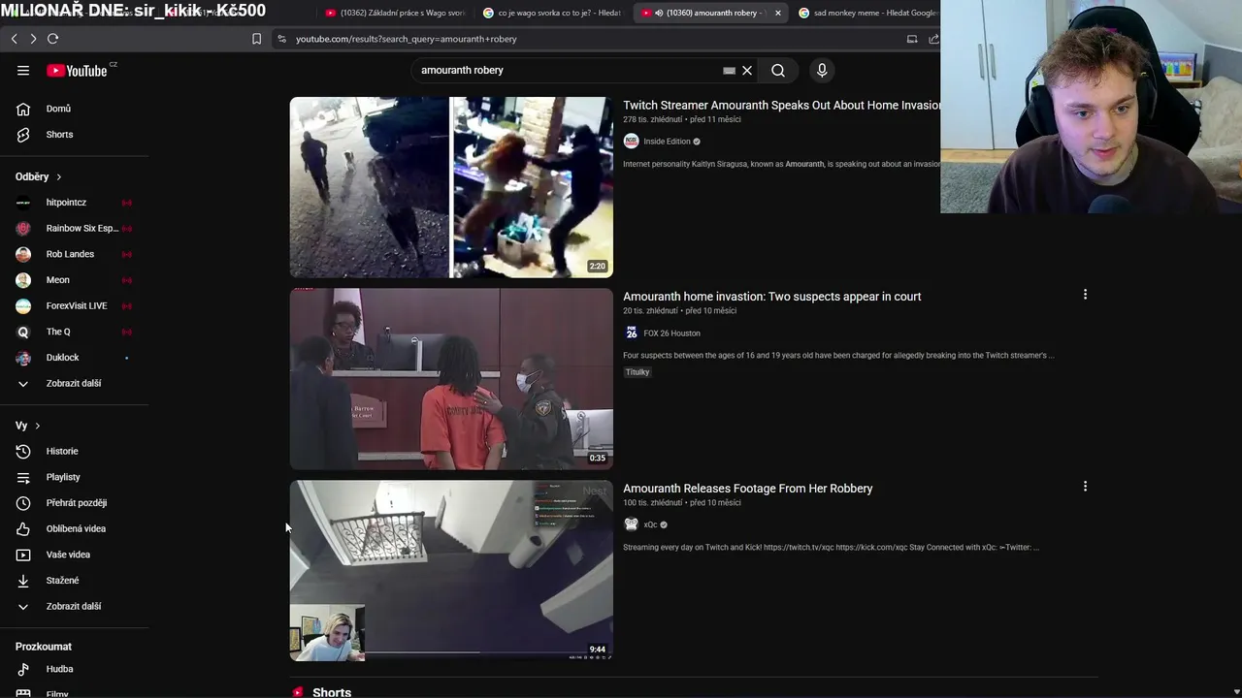The image size is (1242, 698).
Task: Expand the Vy section chevron
Action: pos(37,426)
